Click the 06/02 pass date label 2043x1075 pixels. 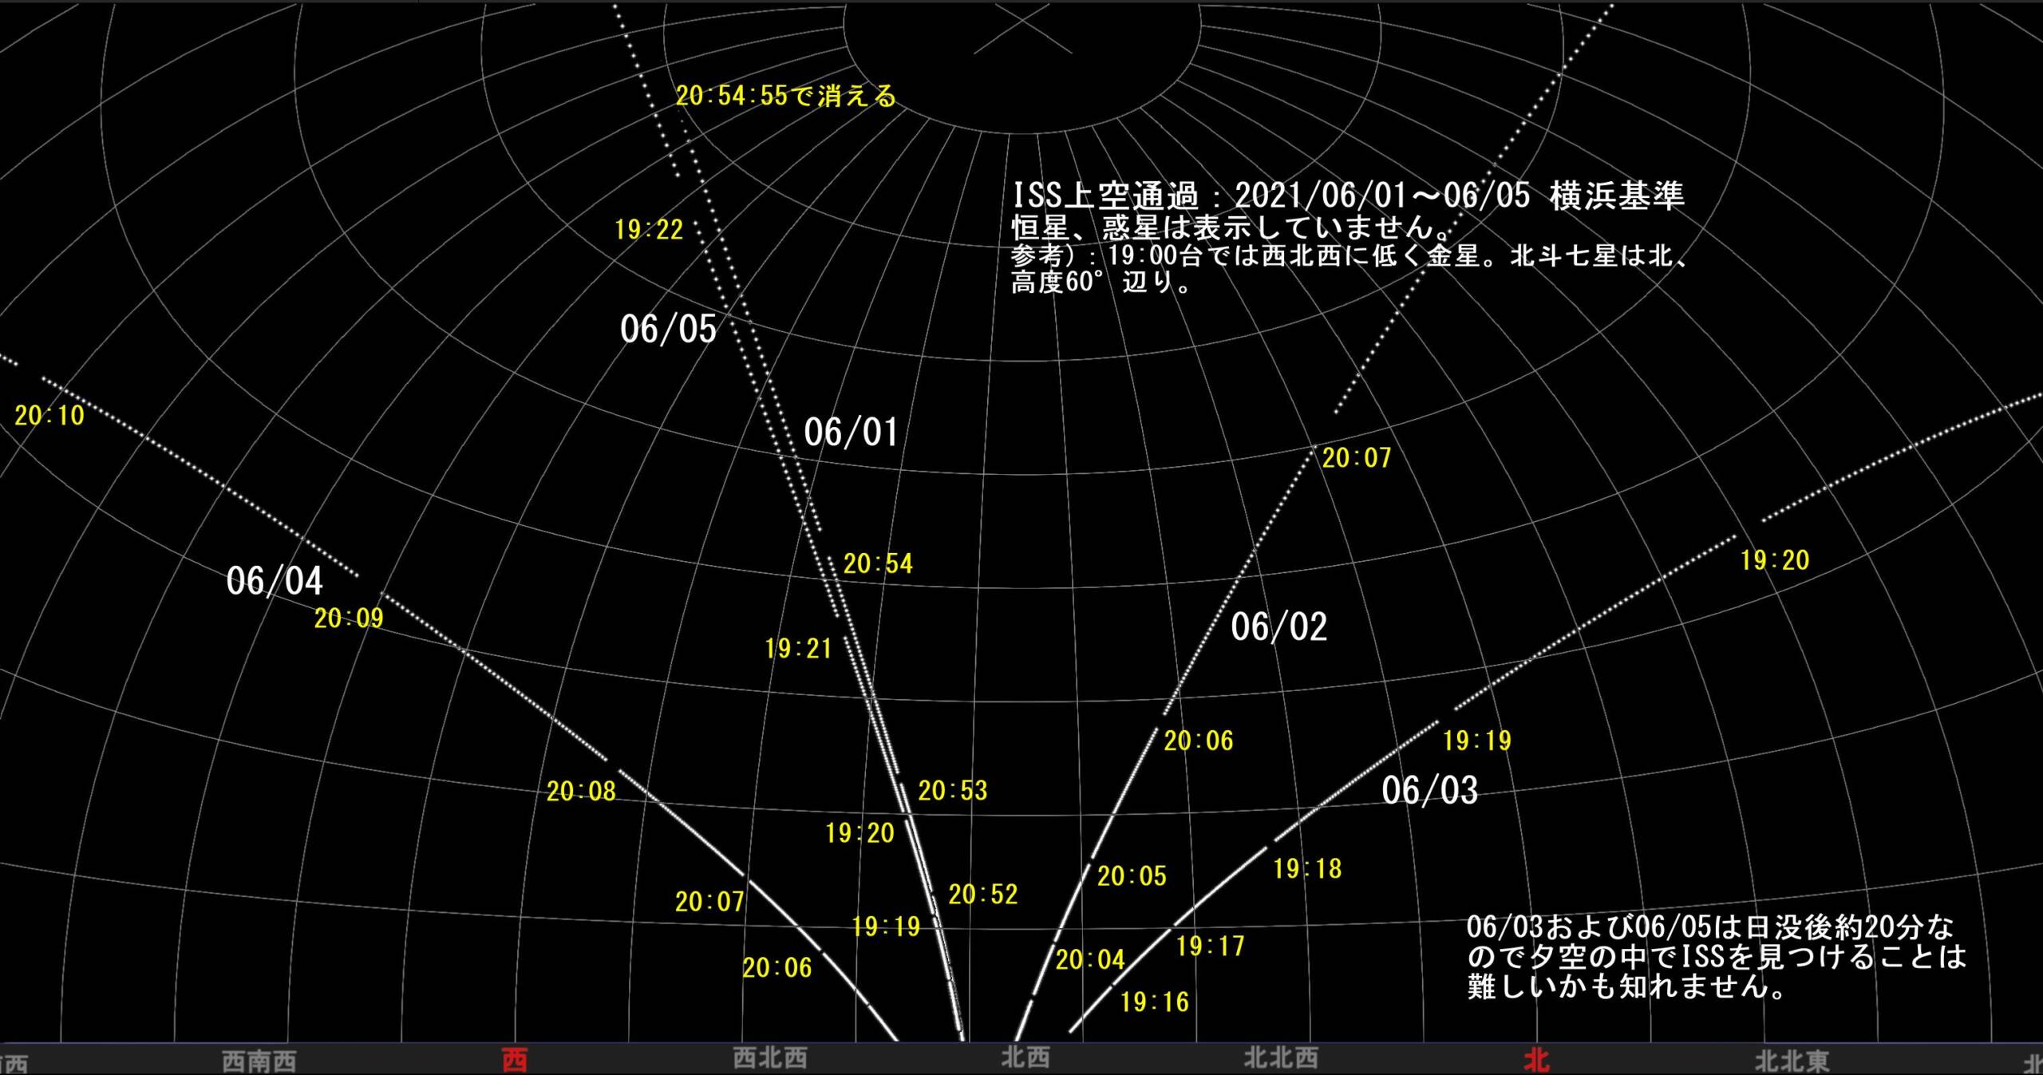(1278, 627)
